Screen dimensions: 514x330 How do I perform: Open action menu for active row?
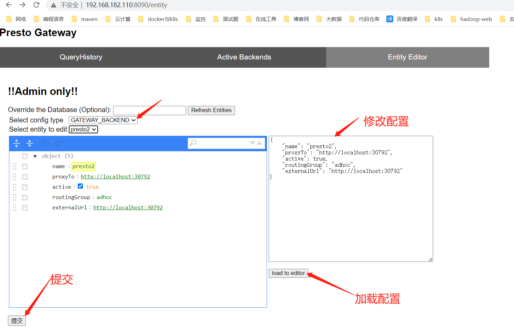click(25, 187)
